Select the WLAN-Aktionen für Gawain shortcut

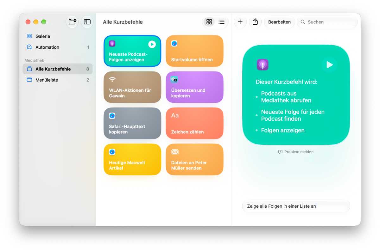(132, 87)
